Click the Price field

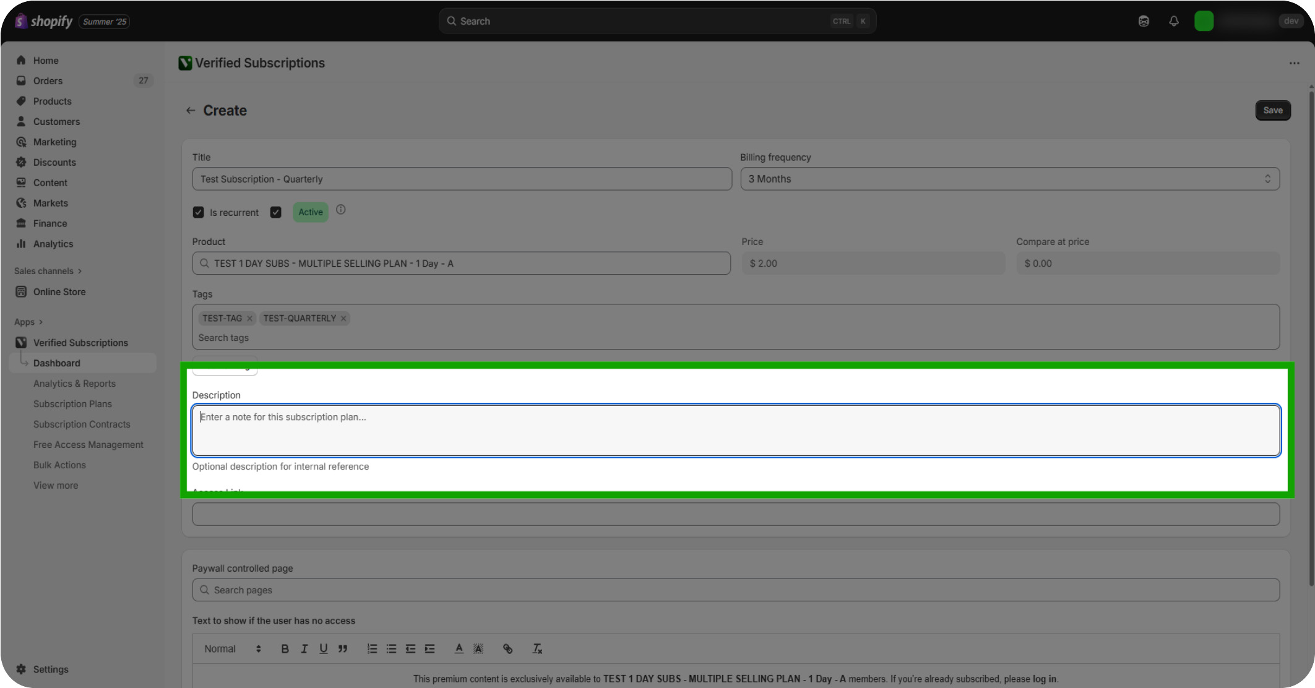click(x=873, y=263)
